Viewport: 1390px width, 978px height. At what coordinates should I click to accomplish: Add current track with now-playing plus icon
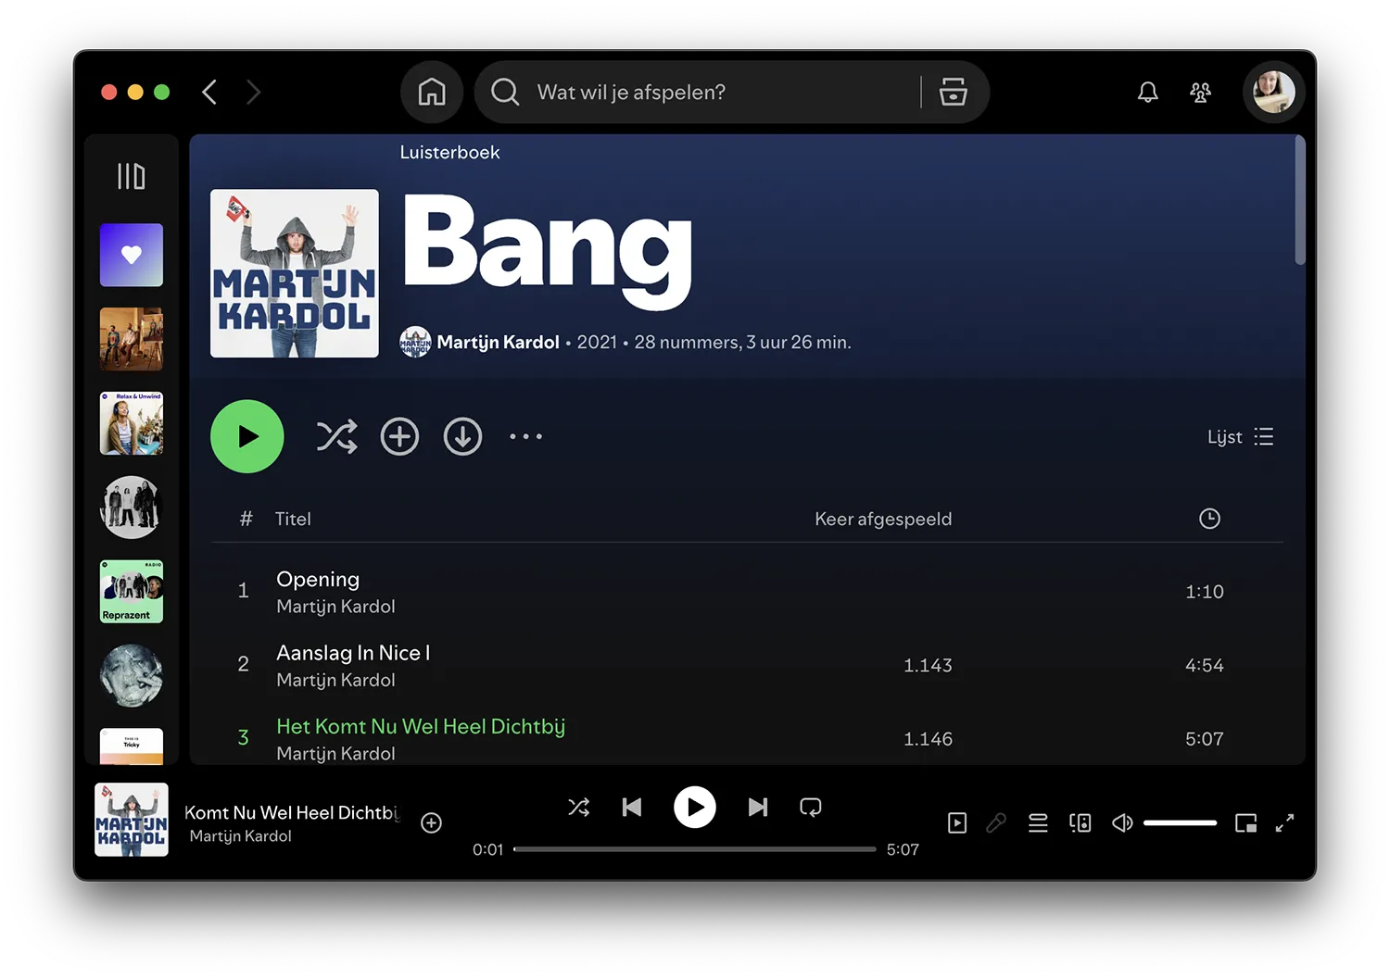pos(431,822)
